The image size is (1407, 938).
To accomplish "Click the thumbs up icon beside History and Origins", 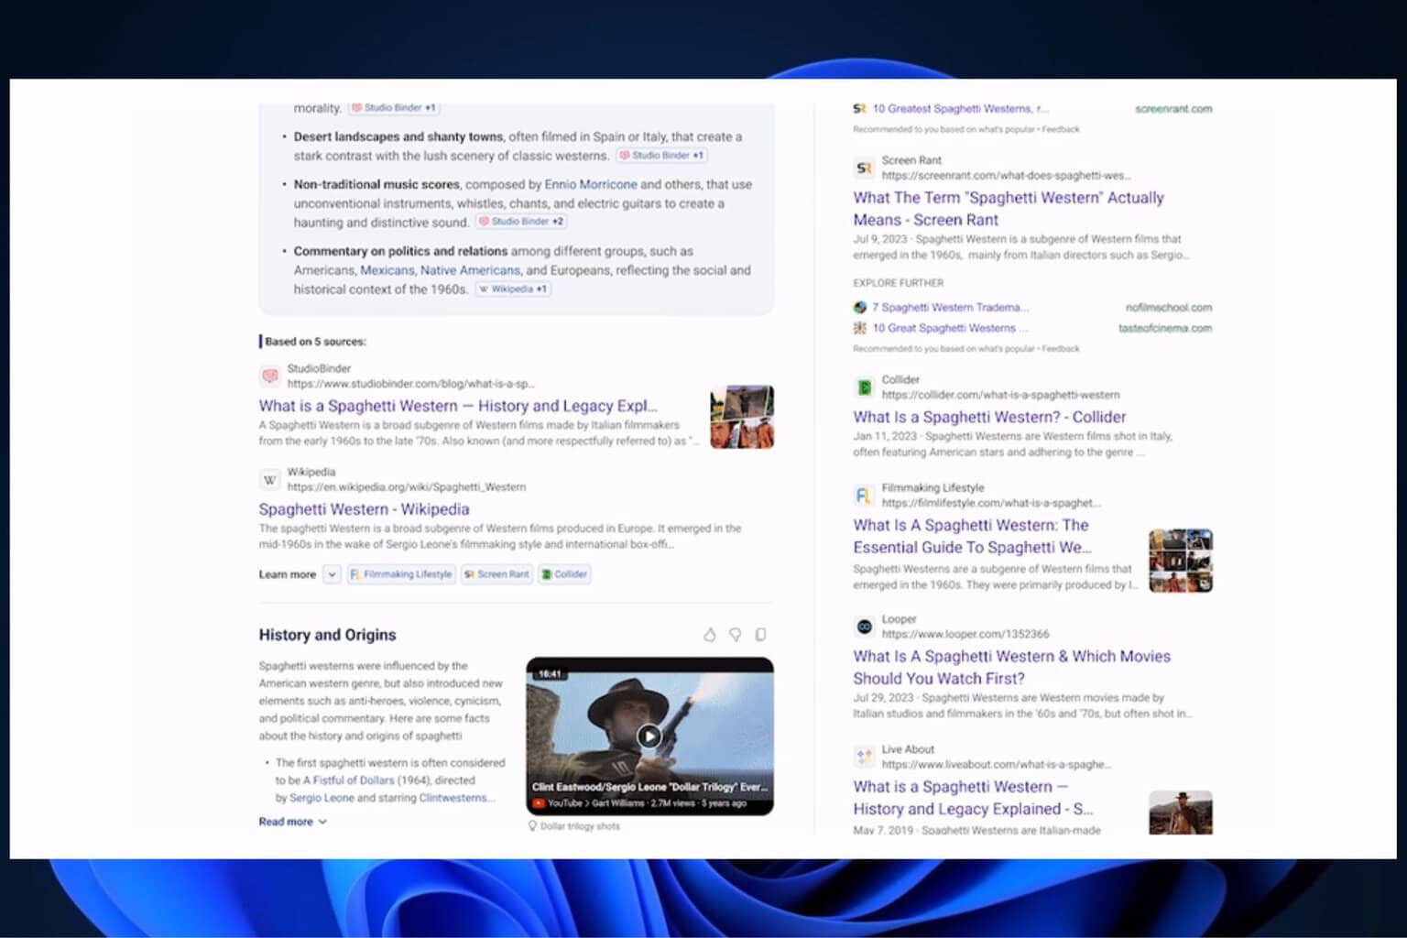I will click(709, 635).
